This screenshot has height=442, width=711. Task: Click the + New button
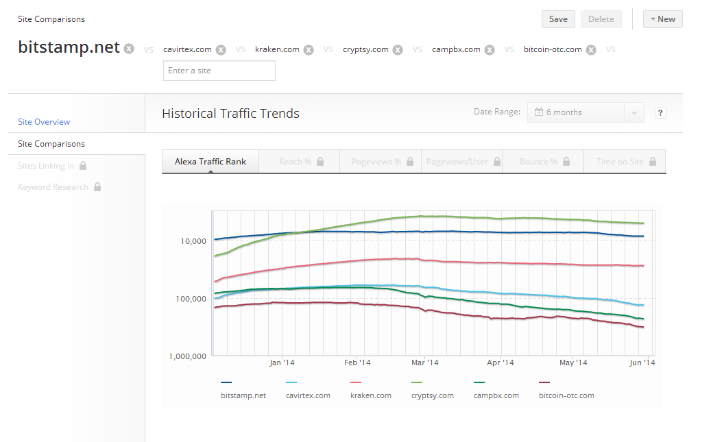tap(662, 19)
